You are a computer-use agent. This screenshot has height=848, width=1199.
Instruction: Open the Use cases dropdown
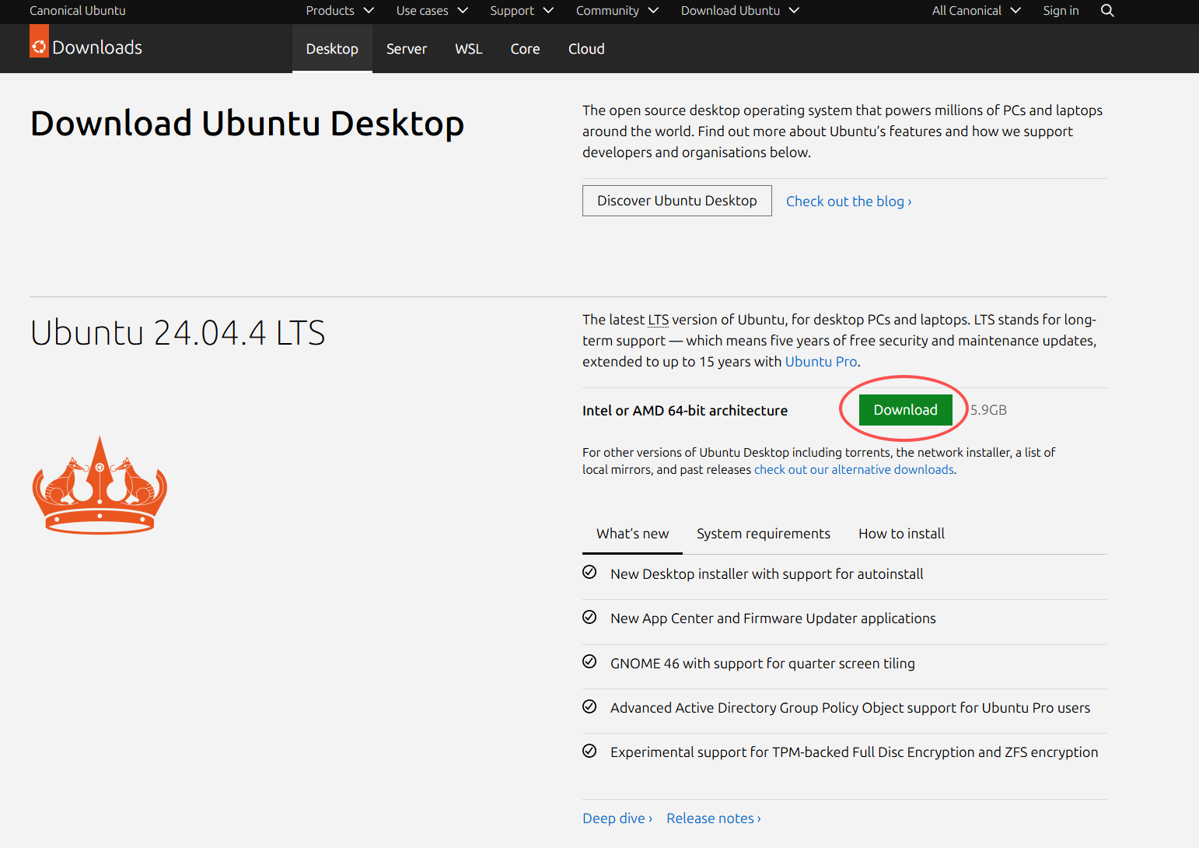click(x=432, y=11)
